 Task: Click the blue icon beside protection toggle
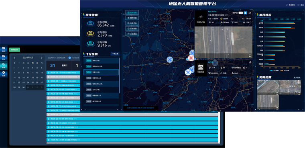[245, 13]
